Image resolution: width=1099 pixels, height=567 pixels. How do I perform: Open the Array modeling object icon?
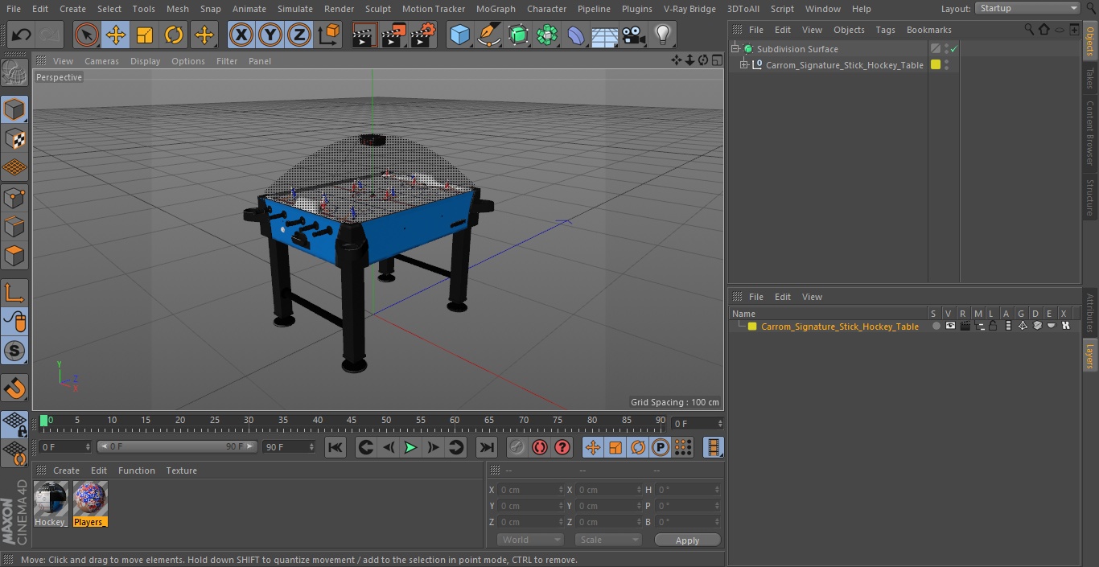pos(547,35)
